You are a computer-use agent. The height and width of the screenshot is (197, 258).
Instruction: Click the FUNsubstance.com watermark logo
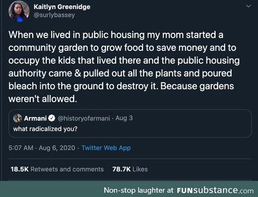[x=215, y=190]
